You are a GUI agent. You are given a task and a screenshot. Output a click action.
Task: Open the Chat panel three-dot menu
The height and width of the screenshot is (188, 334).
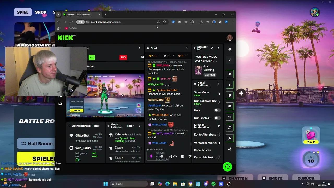coord(187,48)
